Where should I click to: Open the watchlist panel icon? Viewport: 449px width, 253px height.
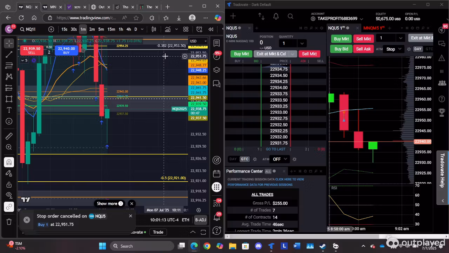[216, 43]
